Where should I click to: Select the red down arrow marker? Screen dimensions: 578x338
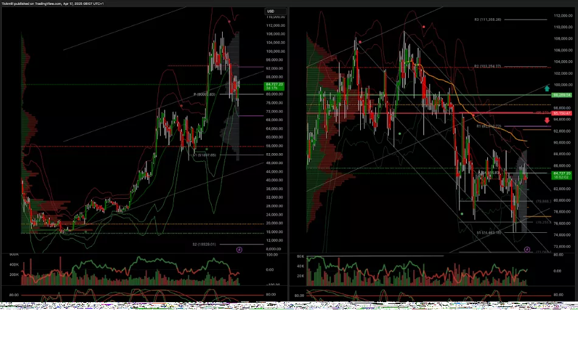[547, 121]
